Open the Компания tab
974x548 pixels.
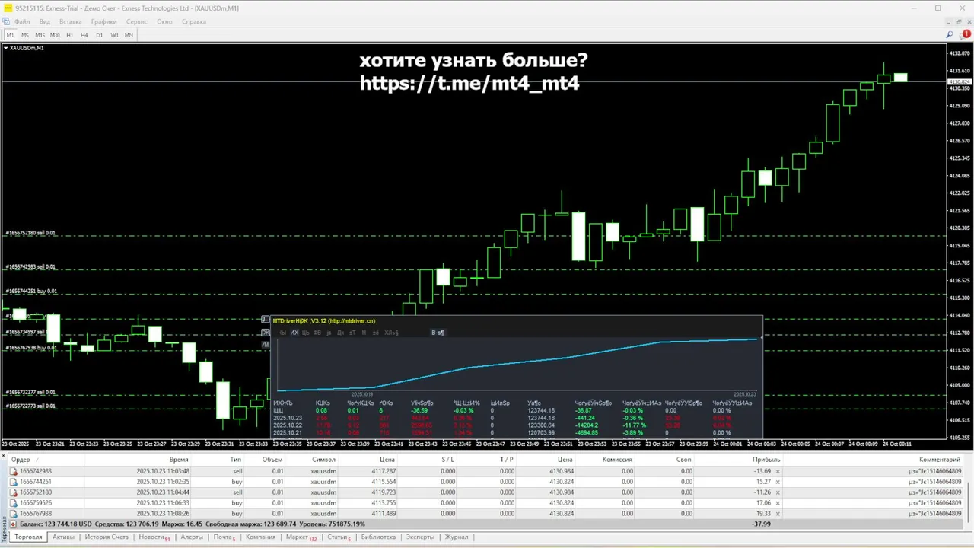(x=260, y=537)
